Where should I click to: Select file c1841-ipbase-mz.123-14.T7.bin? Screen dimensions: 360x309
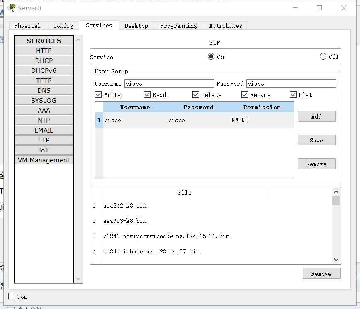[151, 251]
